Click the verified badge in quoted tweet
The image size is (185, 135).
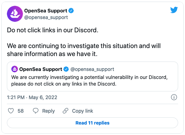[x=66, y=69]
